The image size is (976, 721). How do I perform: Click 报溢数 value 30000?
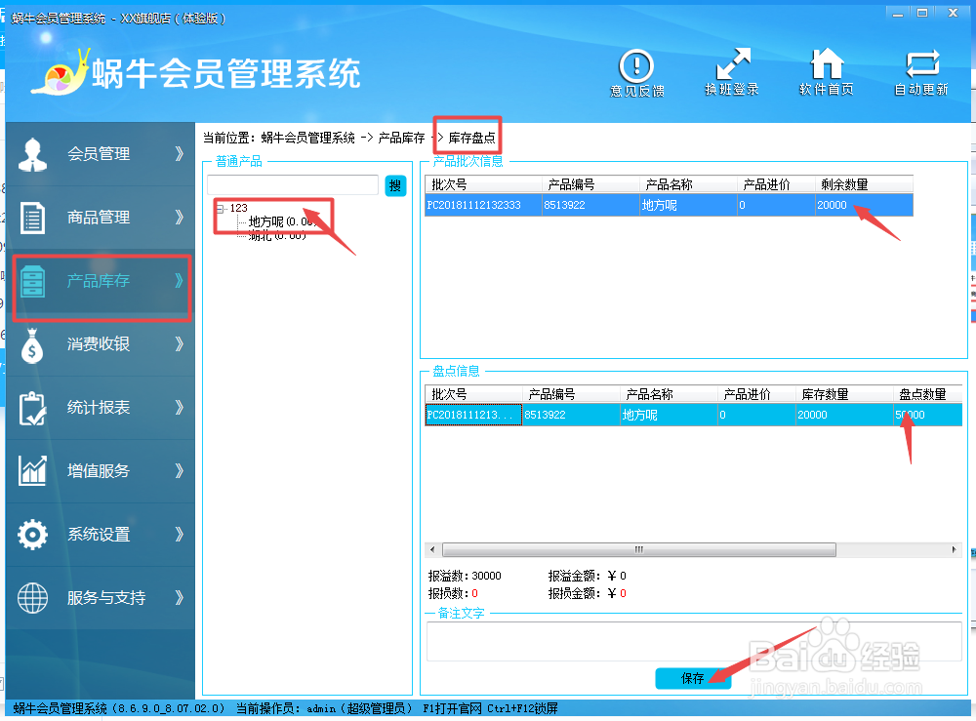pyautogui.click(x=486, y=576)
